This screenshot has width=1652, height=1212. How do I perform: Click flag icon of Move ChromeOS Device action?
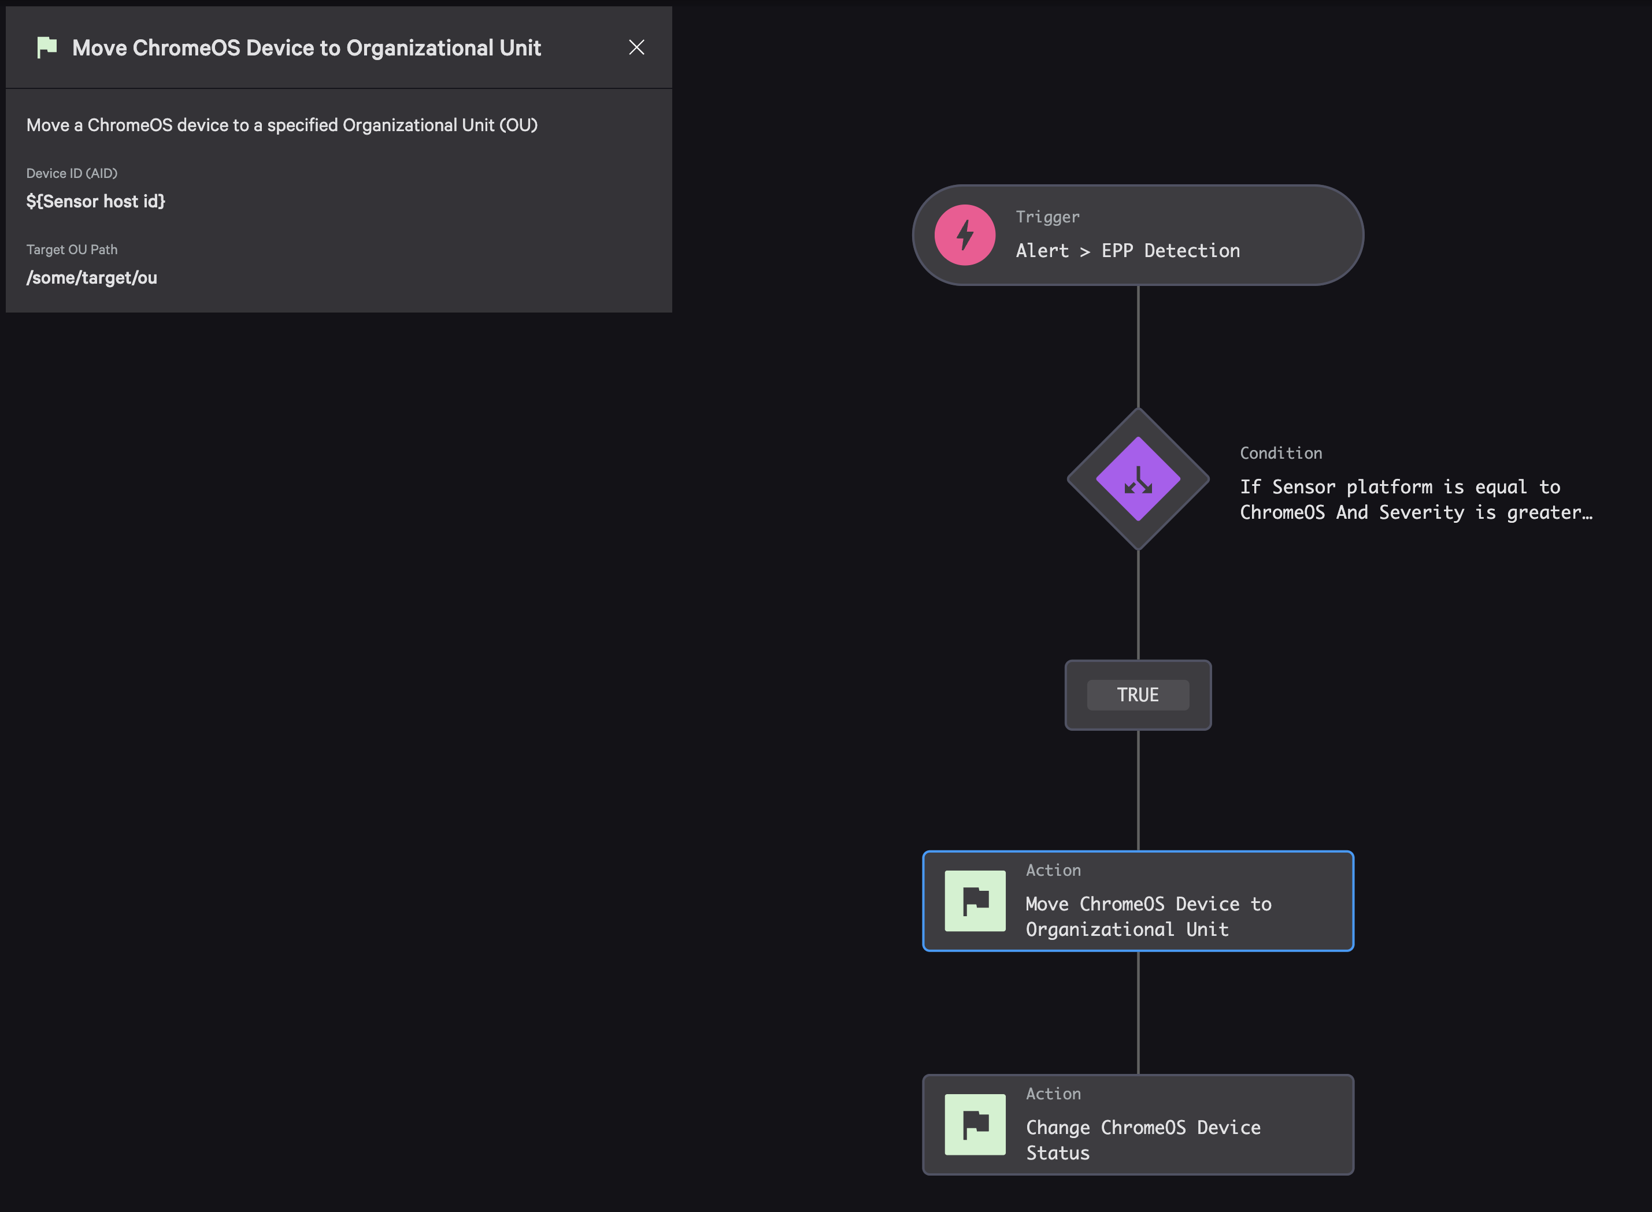pos(975,901)
